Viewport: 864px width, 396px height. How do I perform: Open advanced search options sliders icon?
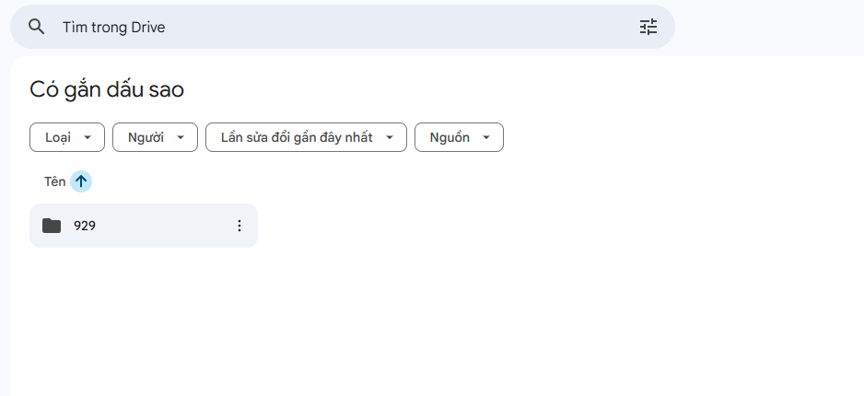[x=648, y=27]
